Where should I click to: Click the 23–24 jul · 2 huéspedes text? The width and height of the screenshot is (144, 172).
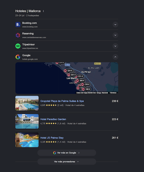tap(27, 16)
